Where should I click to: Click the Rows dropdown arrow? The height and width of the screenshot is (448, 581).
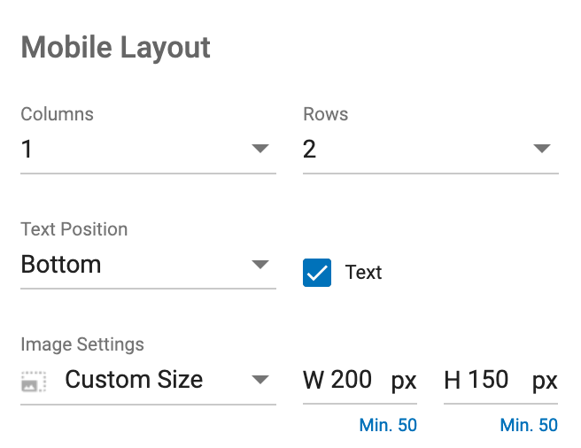[542, 149]
